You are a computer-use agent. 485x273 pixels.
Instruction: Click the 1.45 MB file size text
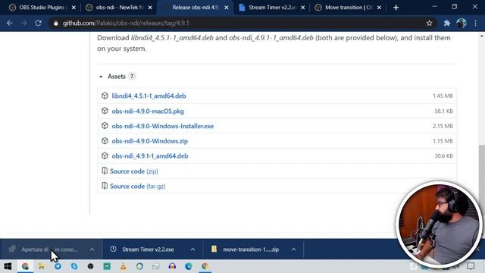pyautogui.click(x=443, y=96)
